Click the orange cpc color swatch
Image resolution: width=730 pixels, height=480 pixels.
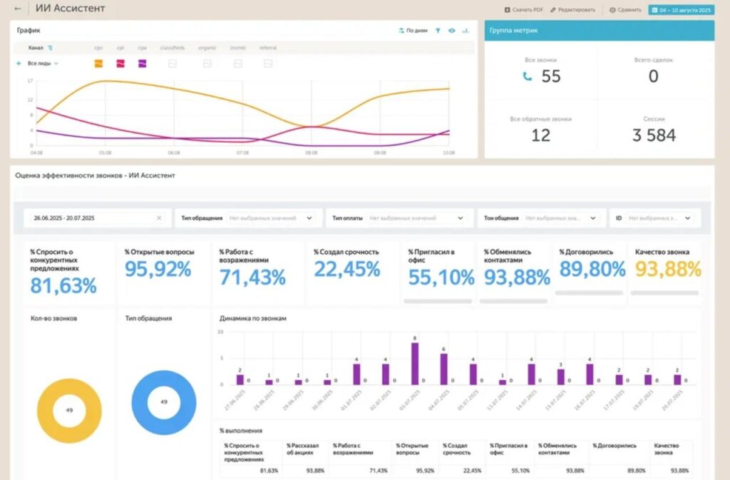click(98, 63)
